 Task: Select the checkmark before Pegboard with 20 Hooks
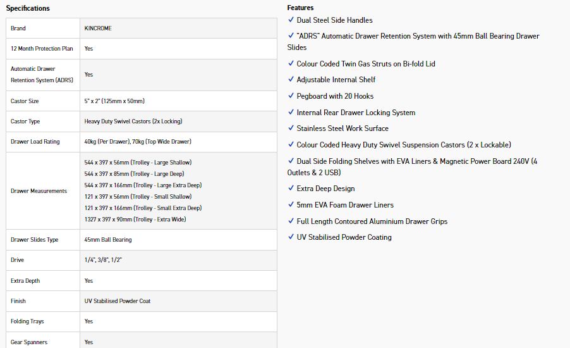point(291,96)
